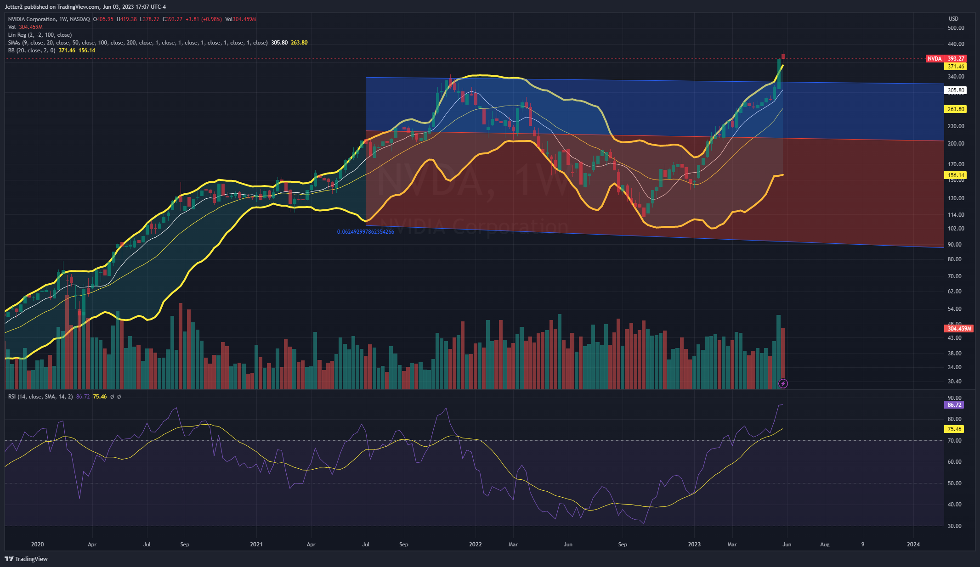Click the L378.22 low value in header
Image resolution: width=980 pixels, height=567 pixels.
(150, 19)
